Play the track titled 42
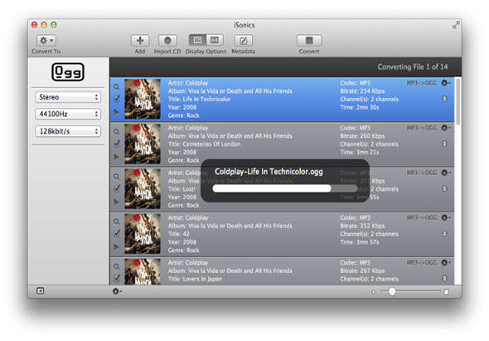The image size is (489, 341). point(116,247)
